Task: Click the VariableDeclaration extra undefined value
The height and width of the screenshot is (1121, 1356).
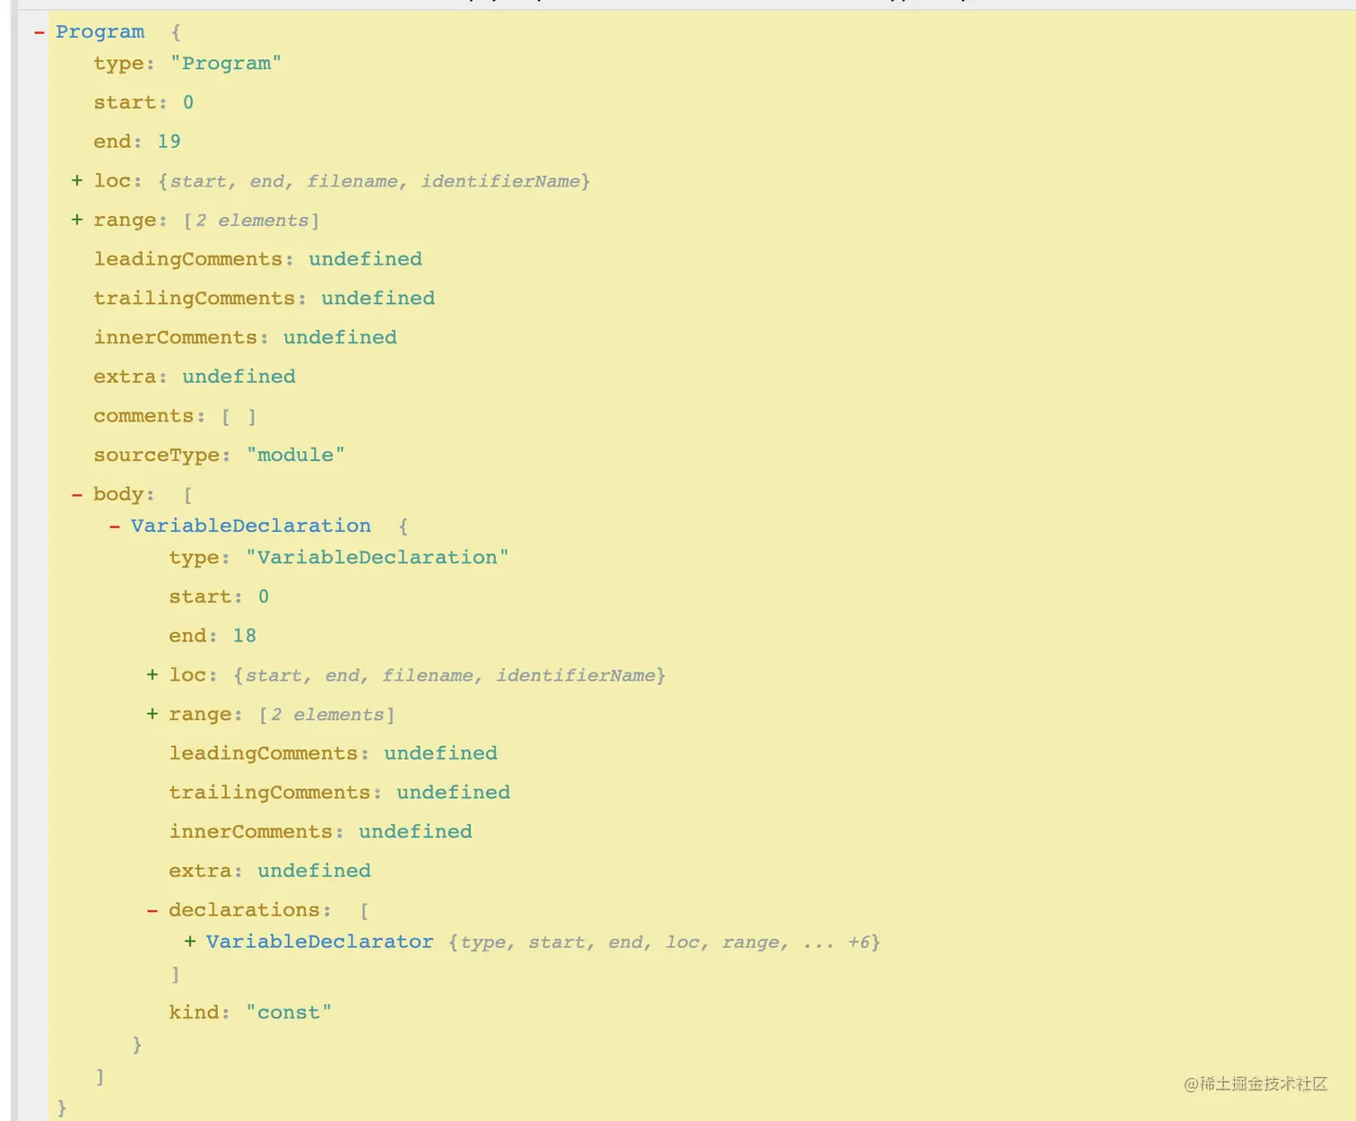Action: tap(314, 871)
